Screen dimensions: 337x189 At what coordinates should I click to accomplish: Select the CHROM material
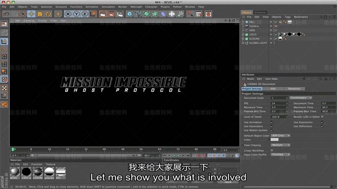click(38, 173)
